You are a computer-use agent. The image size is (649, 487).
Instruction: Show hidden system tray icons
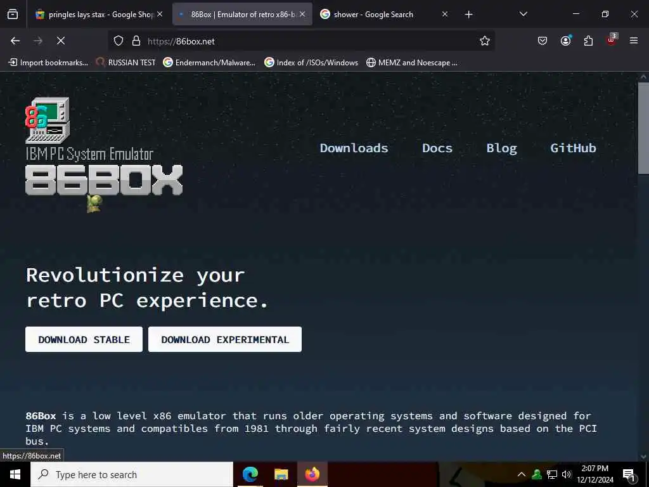[522, 474]
